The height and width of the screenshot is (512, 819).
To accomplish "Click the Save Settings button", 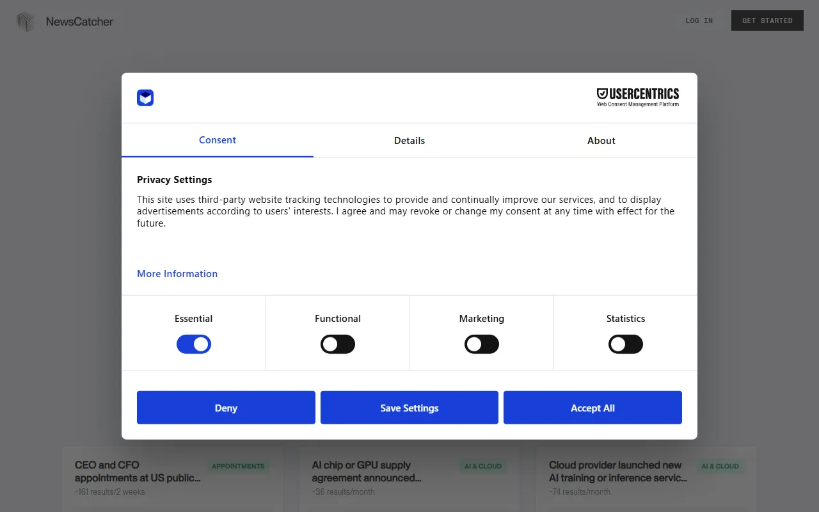I will pyautogui.click(x=409, y=408).
